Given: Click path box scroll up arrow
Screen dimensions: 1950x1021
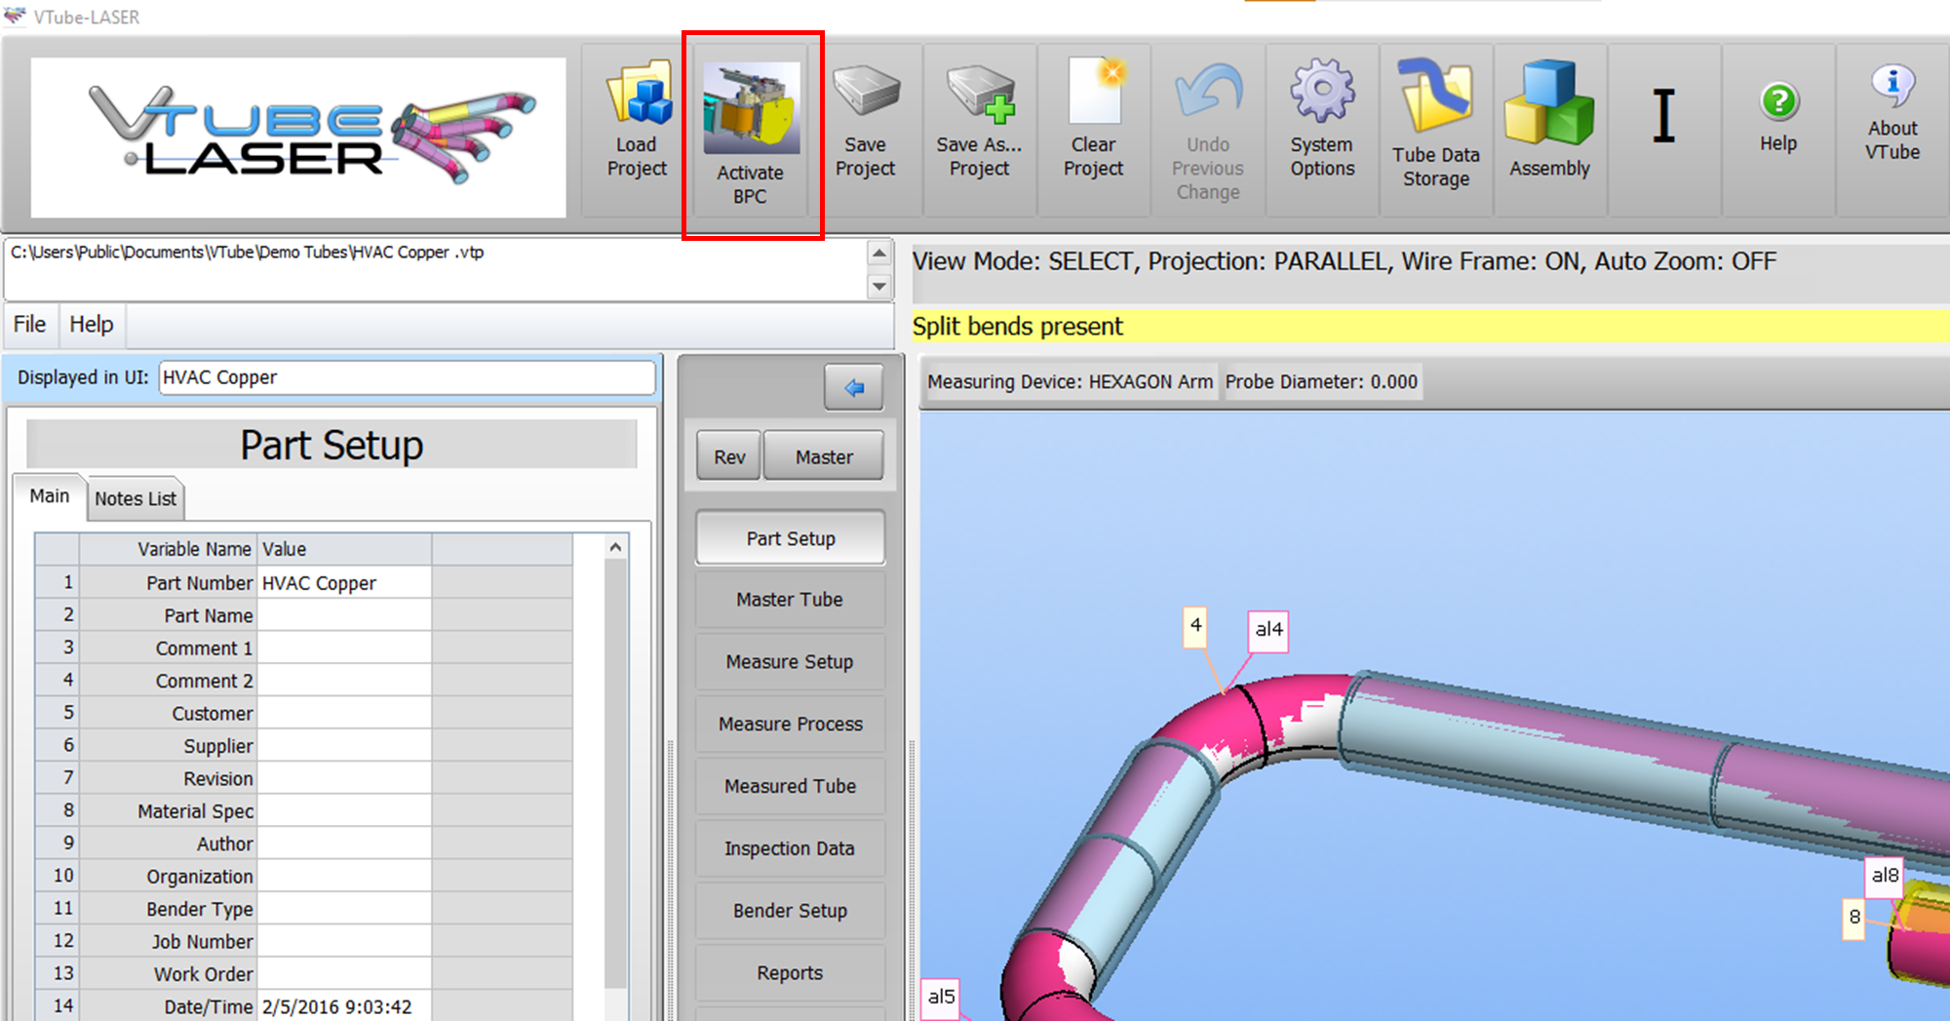Looking at the screenshot, I should coord(879,254).
